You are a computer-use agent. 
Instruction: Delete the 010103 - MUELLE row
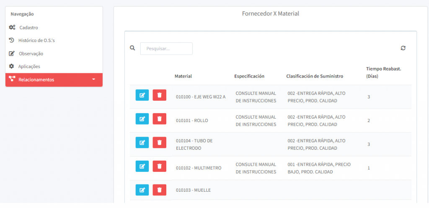159,190
